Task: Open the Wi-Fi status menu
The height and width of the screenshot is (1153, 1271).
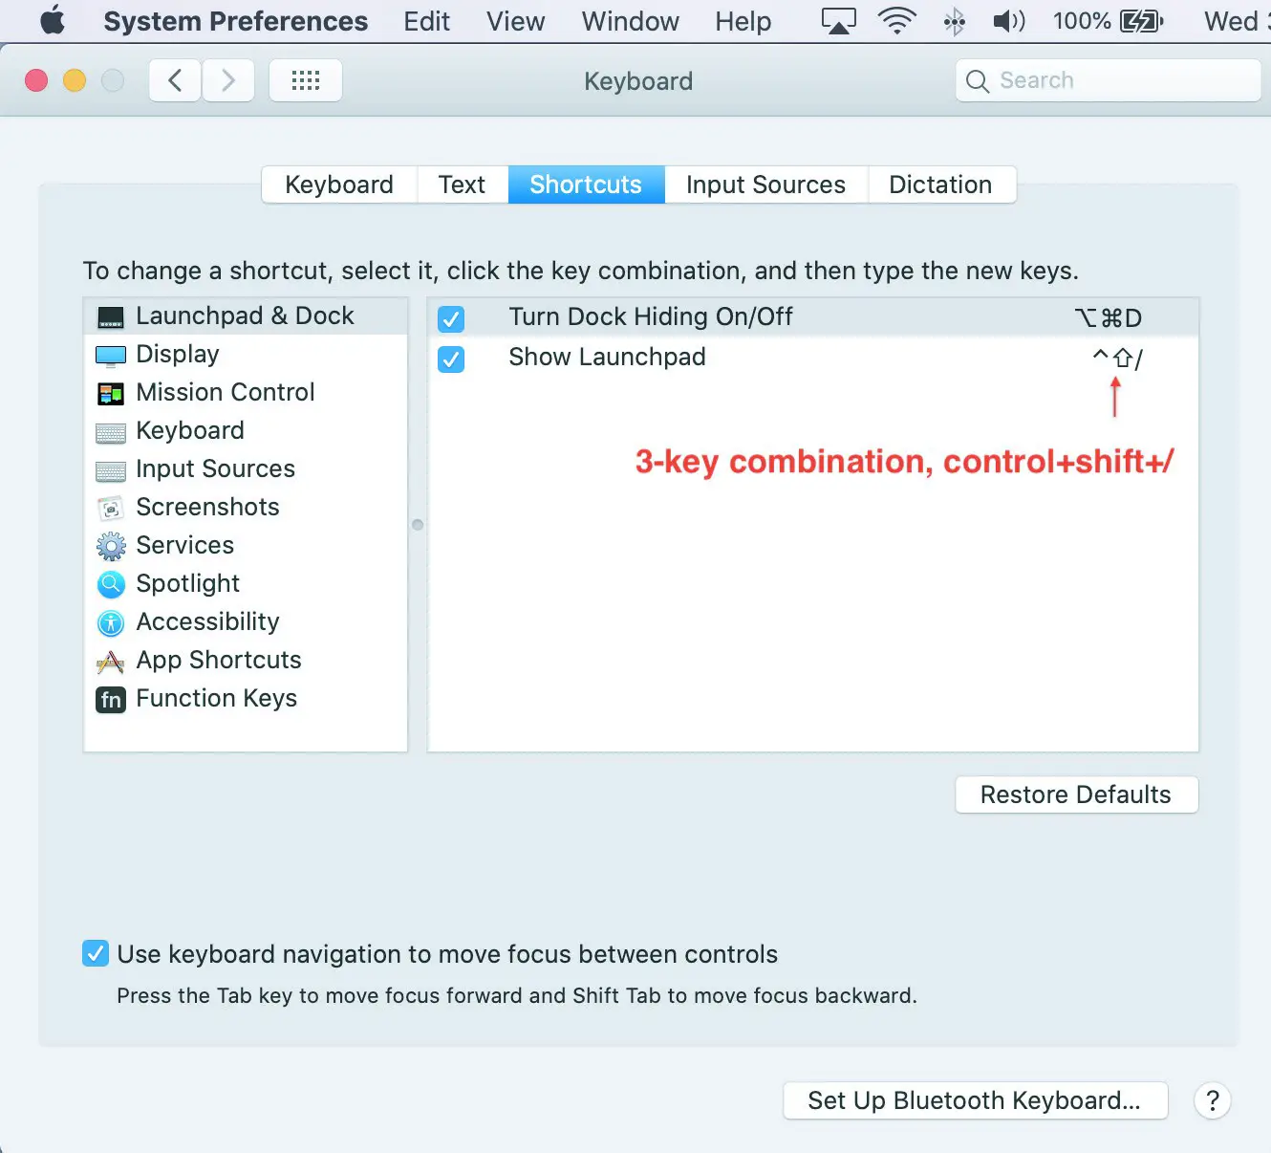Action: click(896, 21)
